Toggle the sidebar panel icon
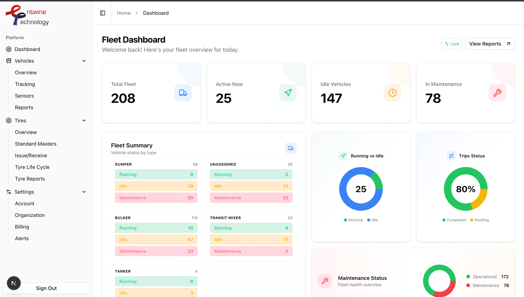This screenshot has height=297, width=524. (103, 13)
